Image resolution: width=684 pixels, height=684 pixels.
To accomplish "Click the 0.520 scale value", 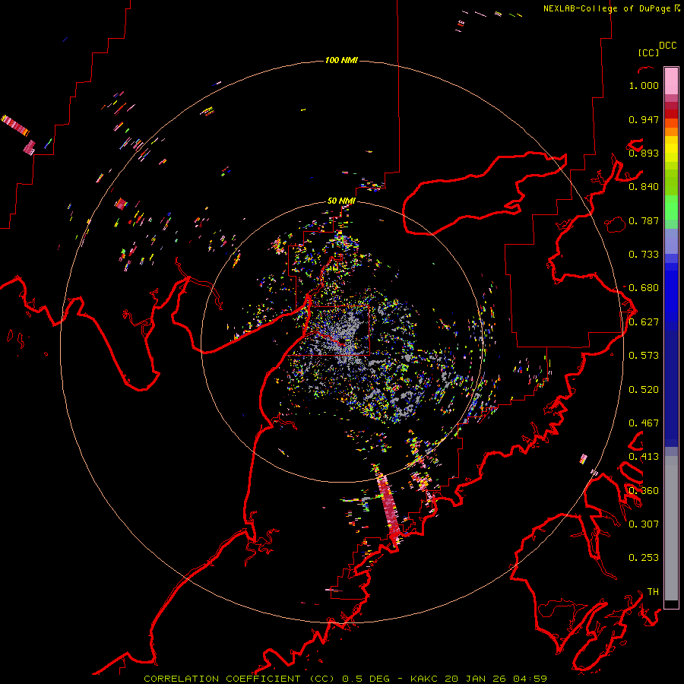I will (x=644, y=390).
